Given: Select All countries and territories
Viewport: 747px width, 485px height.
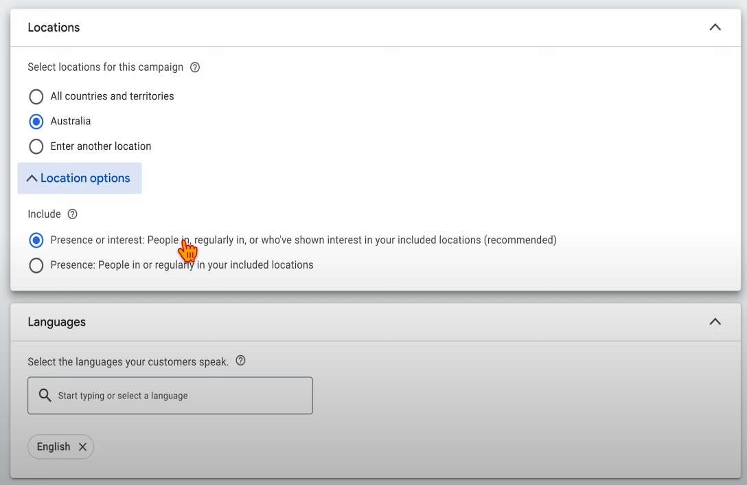Looking at the screenshot, I should tap(36, 96).
